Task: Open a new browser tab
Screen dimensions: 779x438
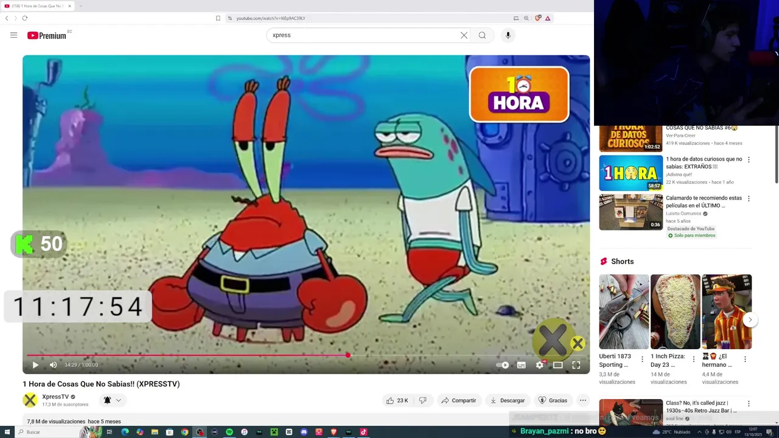Action: pyautogui.click(x=80, y=6)
